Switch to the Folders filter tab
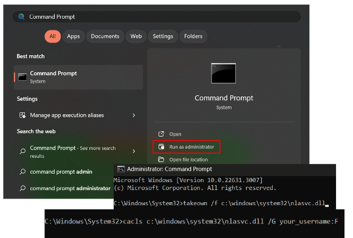The width and height of the screenshot is (353, 238). coord(193,36)
